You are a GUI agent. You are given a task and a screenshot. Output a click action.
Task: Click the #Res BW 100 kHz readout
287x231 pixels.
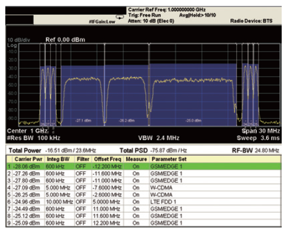[x=34, y=138]
